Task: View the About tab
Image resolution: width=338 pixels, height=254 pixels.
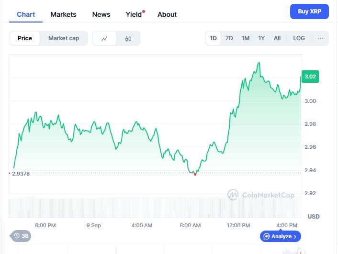Action: tap(167, 14)
